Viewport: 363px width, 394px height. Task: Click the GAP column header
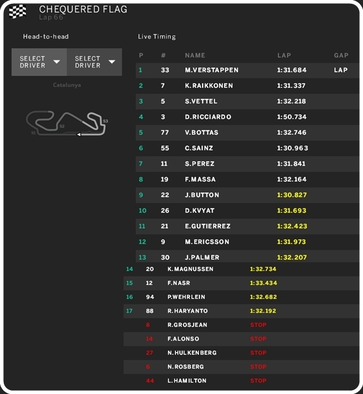tap(341, 55)
